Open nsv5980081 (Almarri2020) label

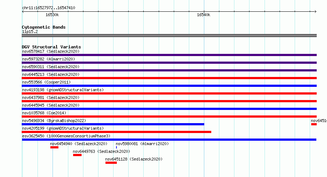point(142,144)
